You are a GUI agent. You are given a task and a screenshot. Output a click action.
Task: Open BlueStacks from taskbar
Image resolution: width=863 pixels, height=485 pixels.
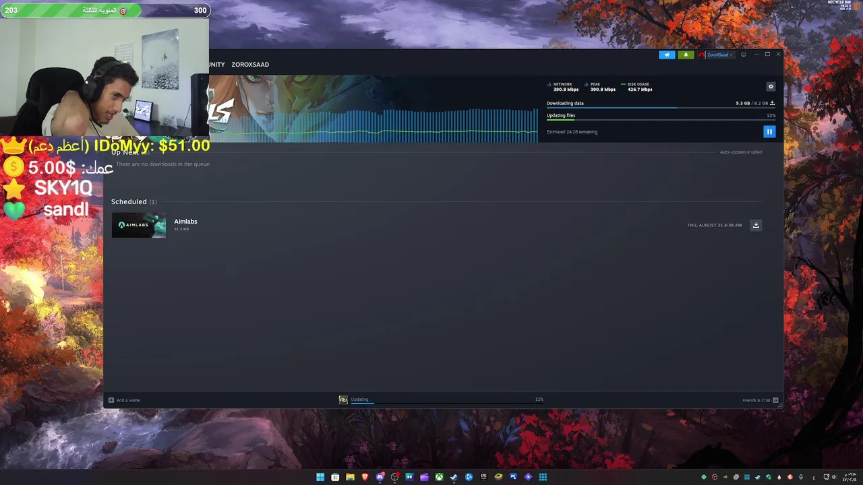pyautogui.click(x=498, y=477)
